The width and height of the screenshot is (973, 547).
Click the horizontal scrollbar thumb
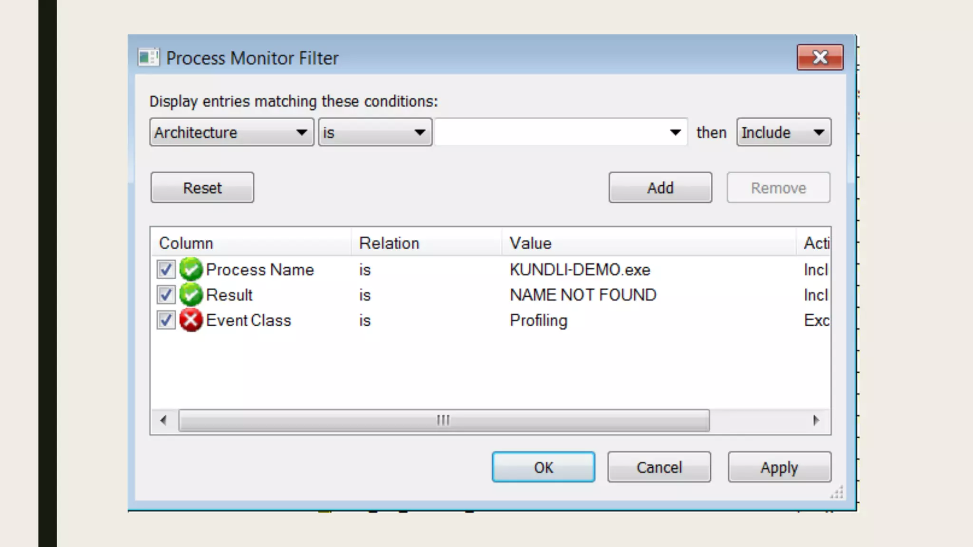(443, 420)
